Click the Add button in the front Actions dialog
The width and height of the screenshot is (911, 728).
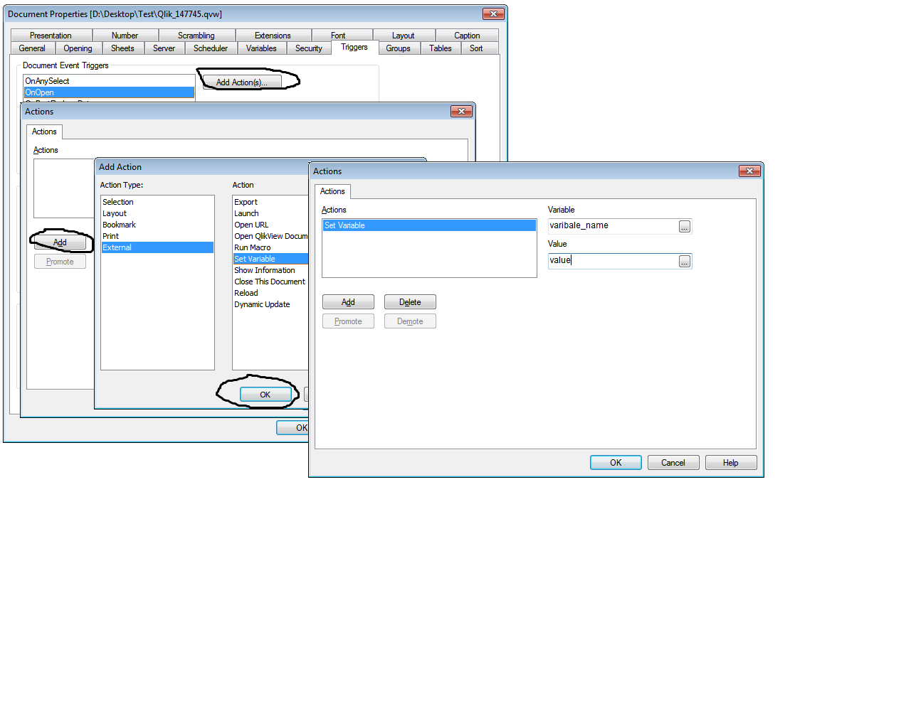(348, 302)
